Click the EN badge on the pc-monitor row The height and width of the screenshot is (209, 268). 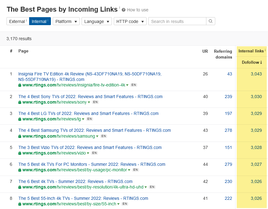[x=135, y=170]
